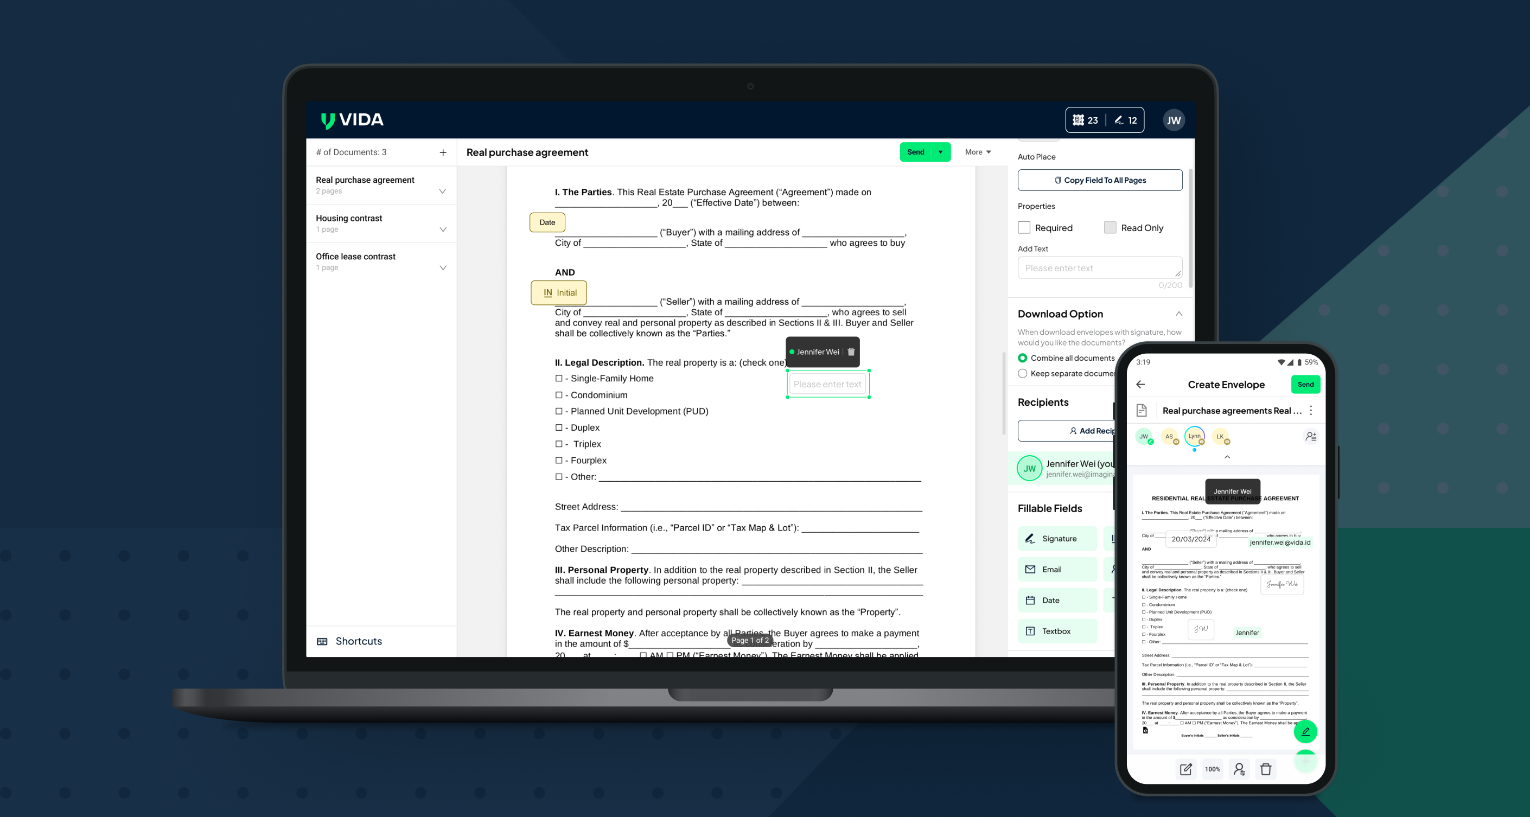Click 'Housing contrast' in document list
The height and width of the screenshot is (817, 1530).
pyautogui.click(x=349, y=218)
